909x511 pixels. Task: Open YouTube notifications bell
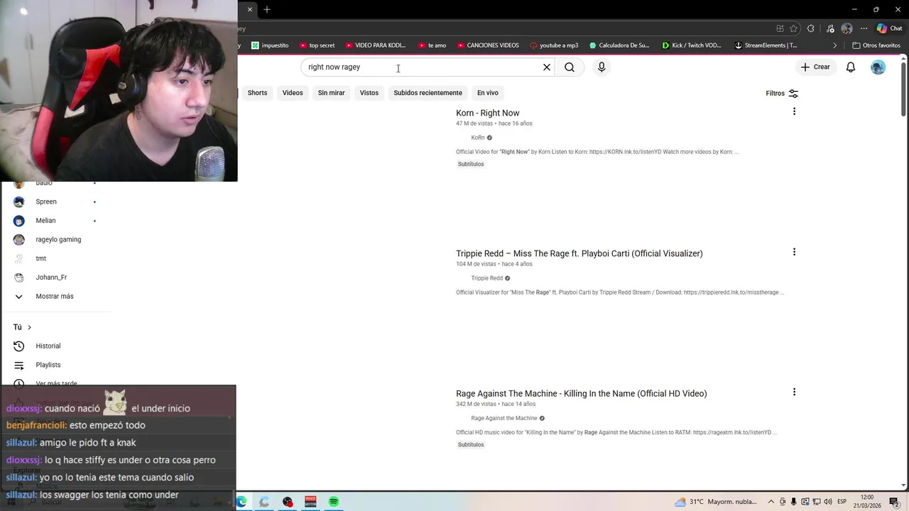tap(851, 67)
